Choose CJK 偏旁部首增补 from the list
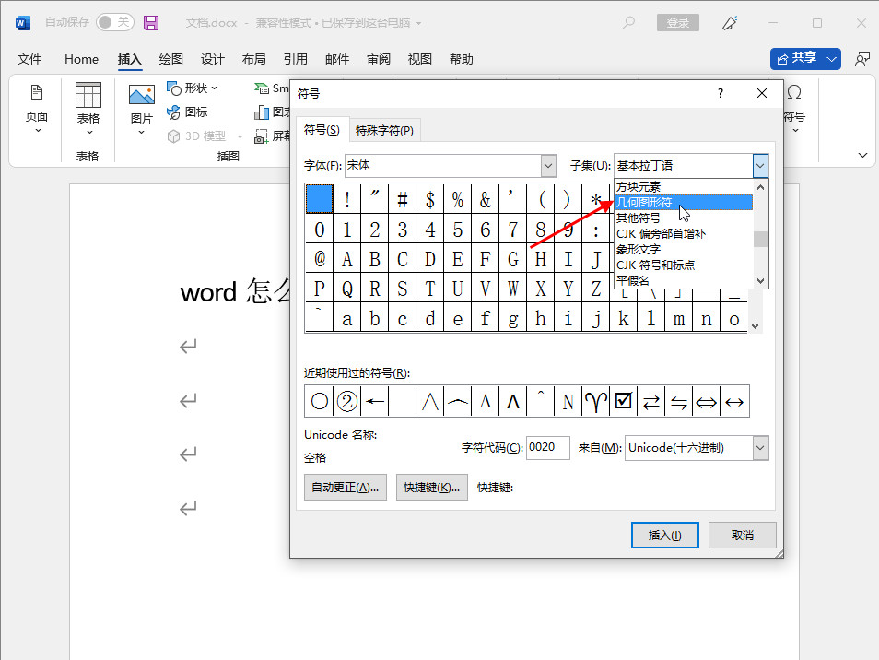 (684, 234)
